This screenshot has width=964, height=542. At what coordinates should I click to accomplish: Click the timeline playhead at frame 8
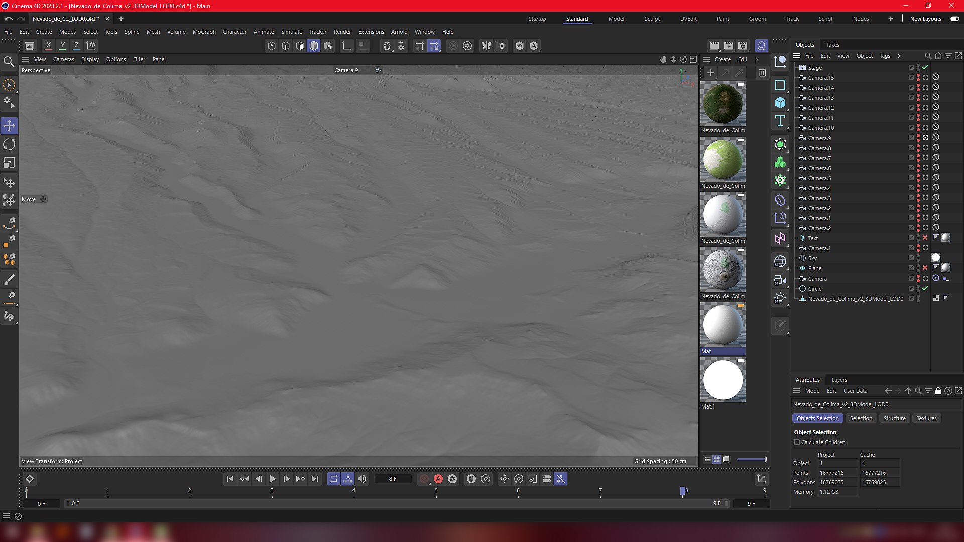click(x=682, y=491)
